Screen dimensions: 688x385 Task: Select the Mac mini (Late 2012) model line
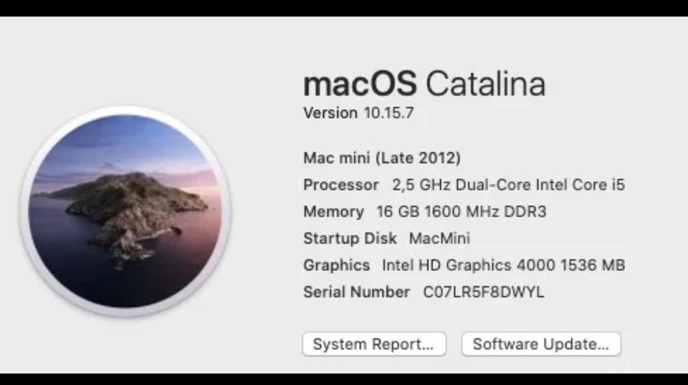click(x=381, y=158)
